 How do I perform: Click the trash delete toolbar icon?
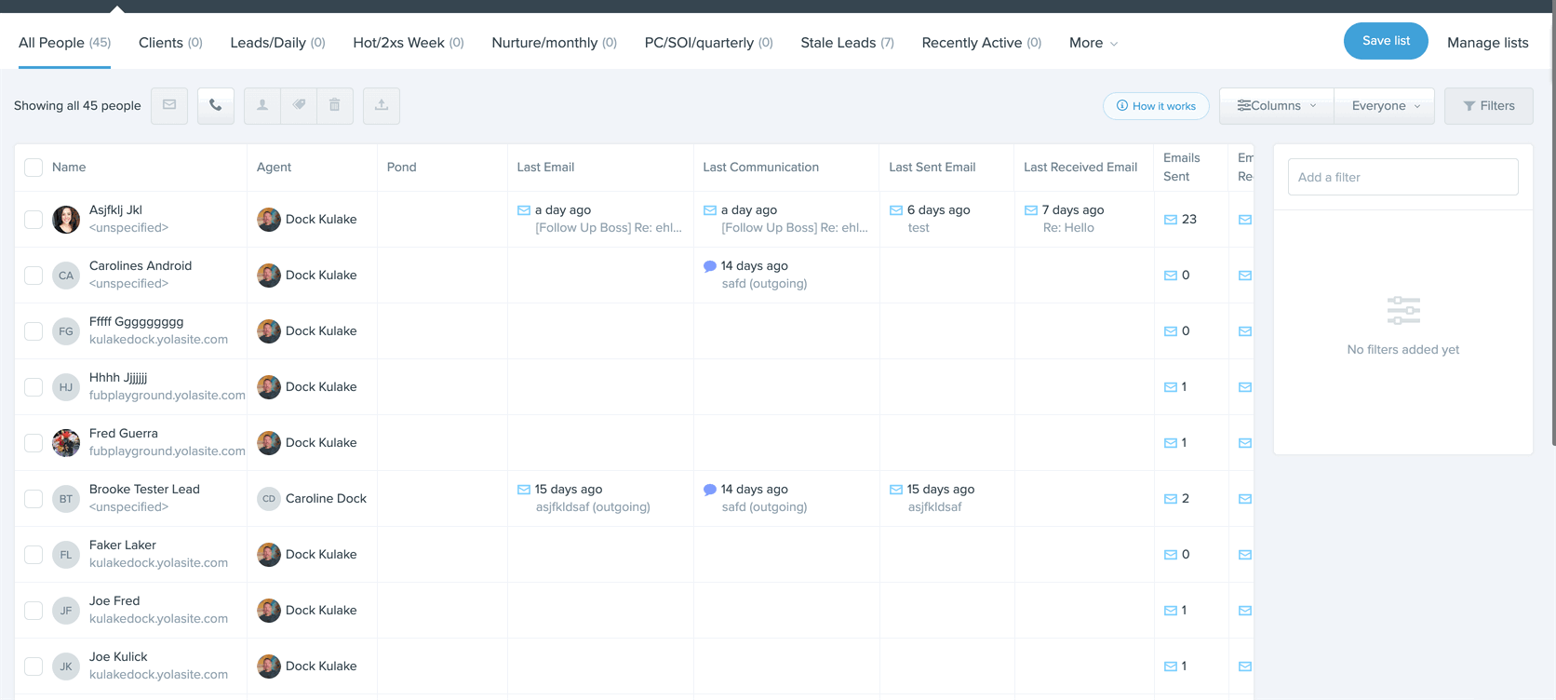coord(335,105)
